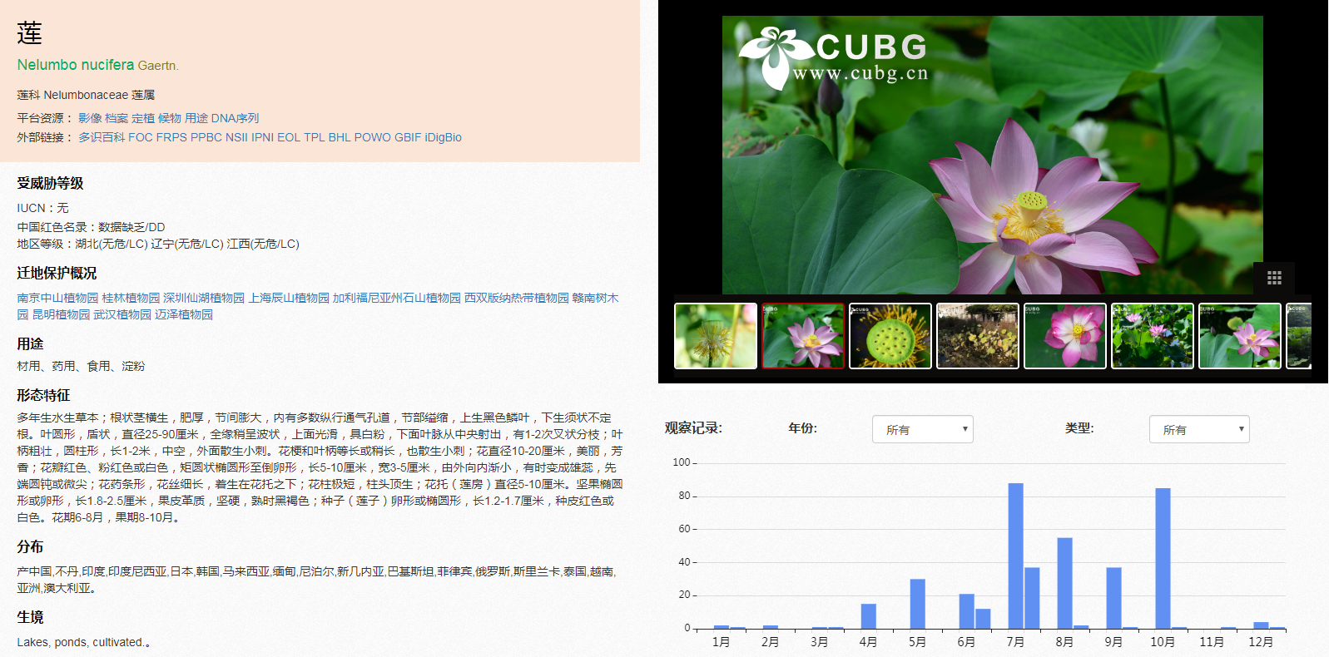Open the 多识百科 external link
Viewport: 1329px width, 657px height.
point(102,137)
